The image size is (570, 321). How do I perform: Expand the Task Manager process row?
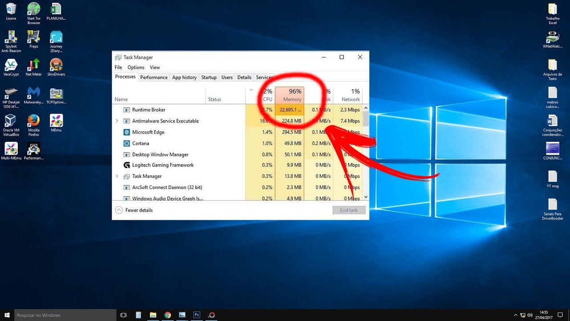click(117, 176)
